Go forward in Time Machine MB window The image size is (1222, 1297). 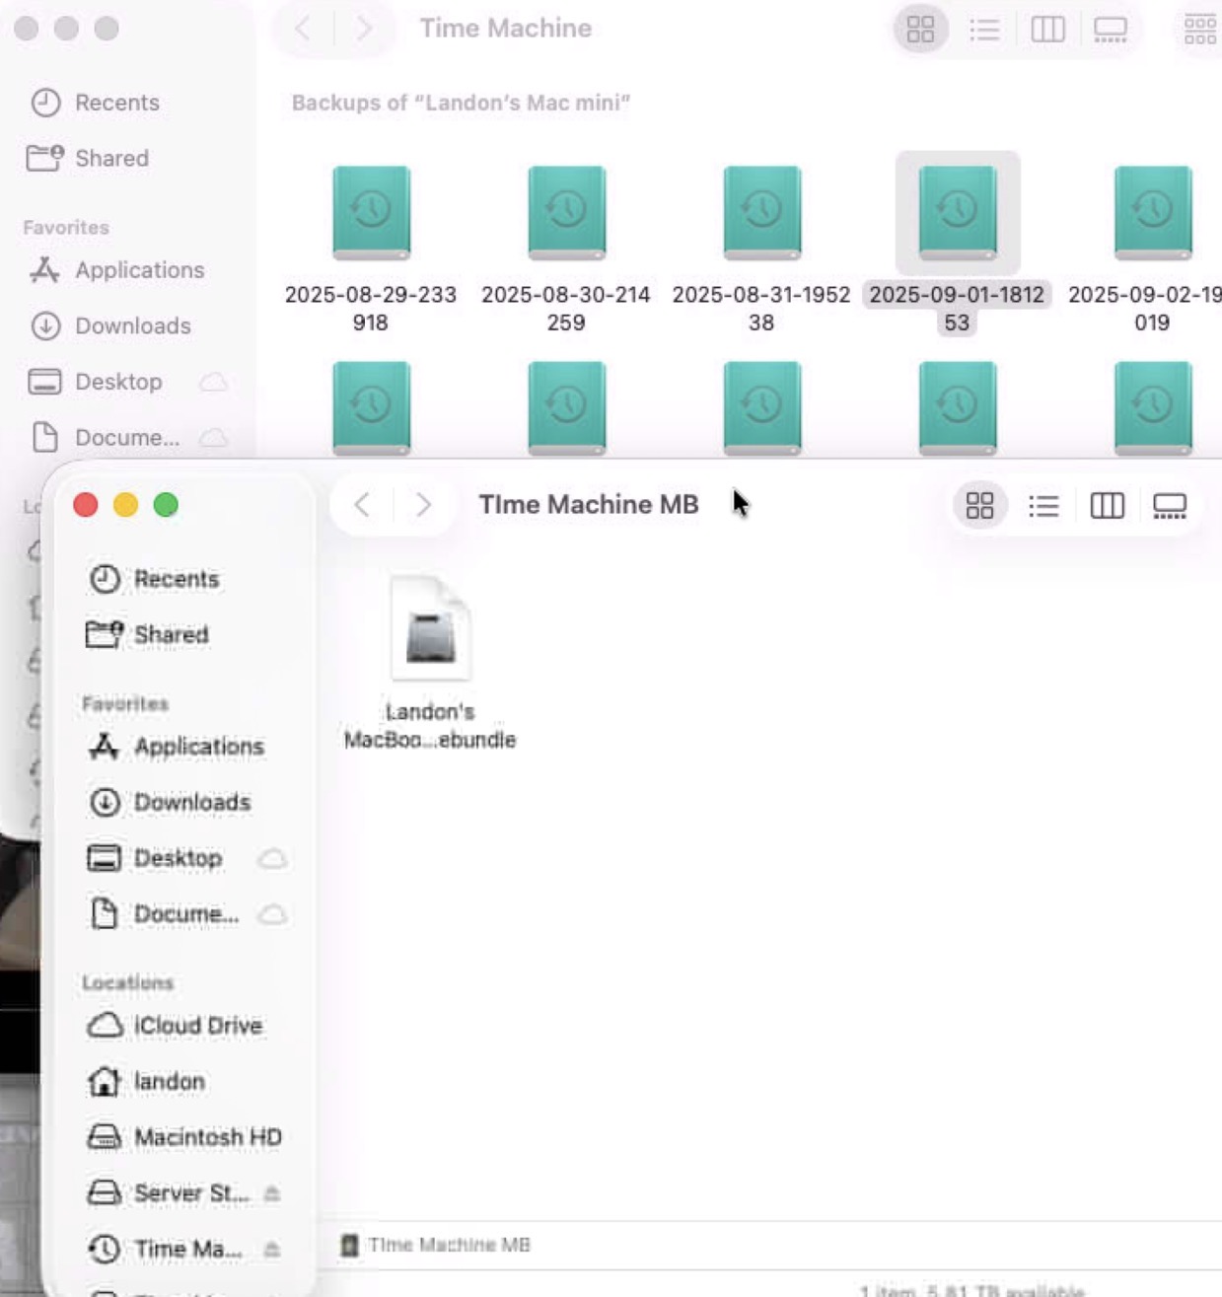point(423,505)
